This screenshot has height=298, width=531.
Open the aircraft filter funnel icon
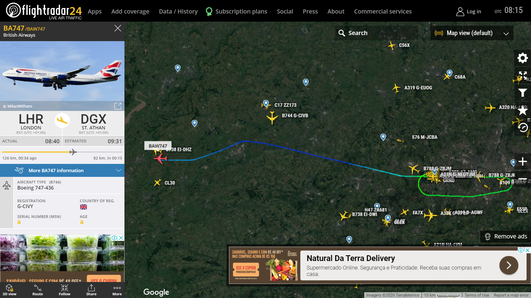[522, 93]
